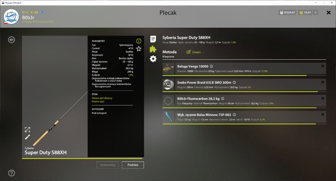336x181 pixels.
Task: Remove Snake Power Braid line
Action: coord(323,82)
